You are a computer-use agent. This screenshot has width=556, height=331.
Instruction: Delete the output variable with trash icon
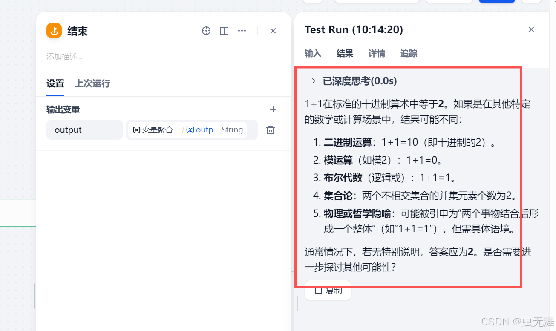(271, 130)
